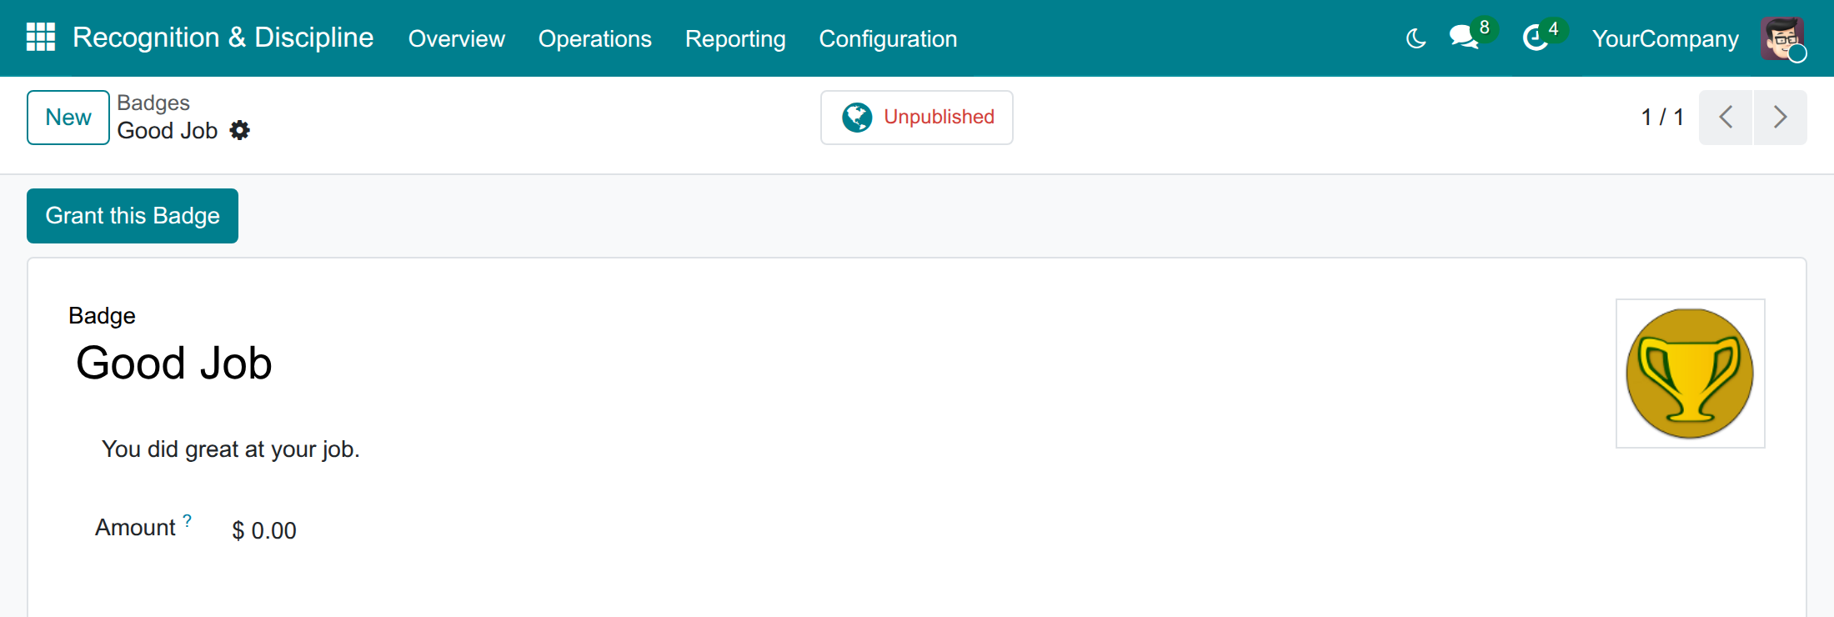Go to the previous record arrow
The image size is (1834, 617).
1726,118
